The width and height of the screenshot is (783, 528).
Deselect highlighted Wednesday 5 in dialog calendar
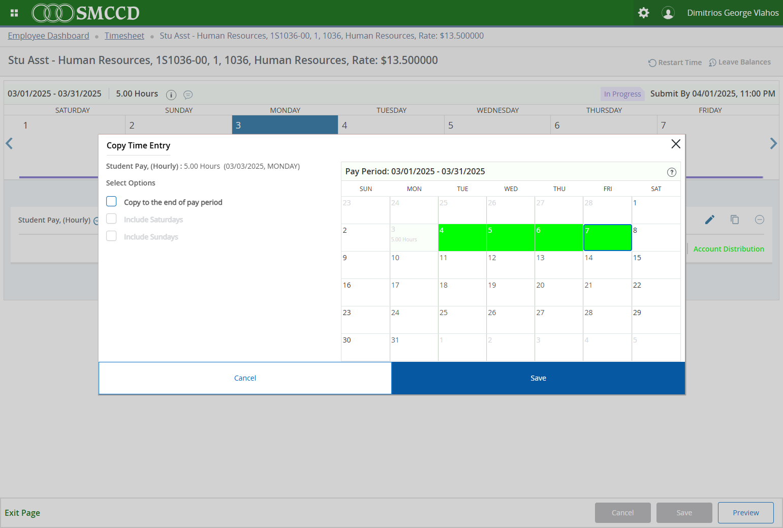(511, 237)
